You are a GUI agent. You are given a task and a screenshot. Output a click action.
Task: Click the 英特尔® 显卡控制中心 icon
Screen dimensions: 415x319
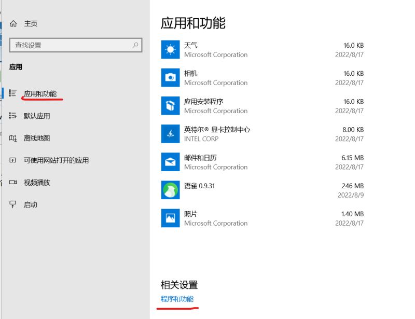(x=171, y=133)
